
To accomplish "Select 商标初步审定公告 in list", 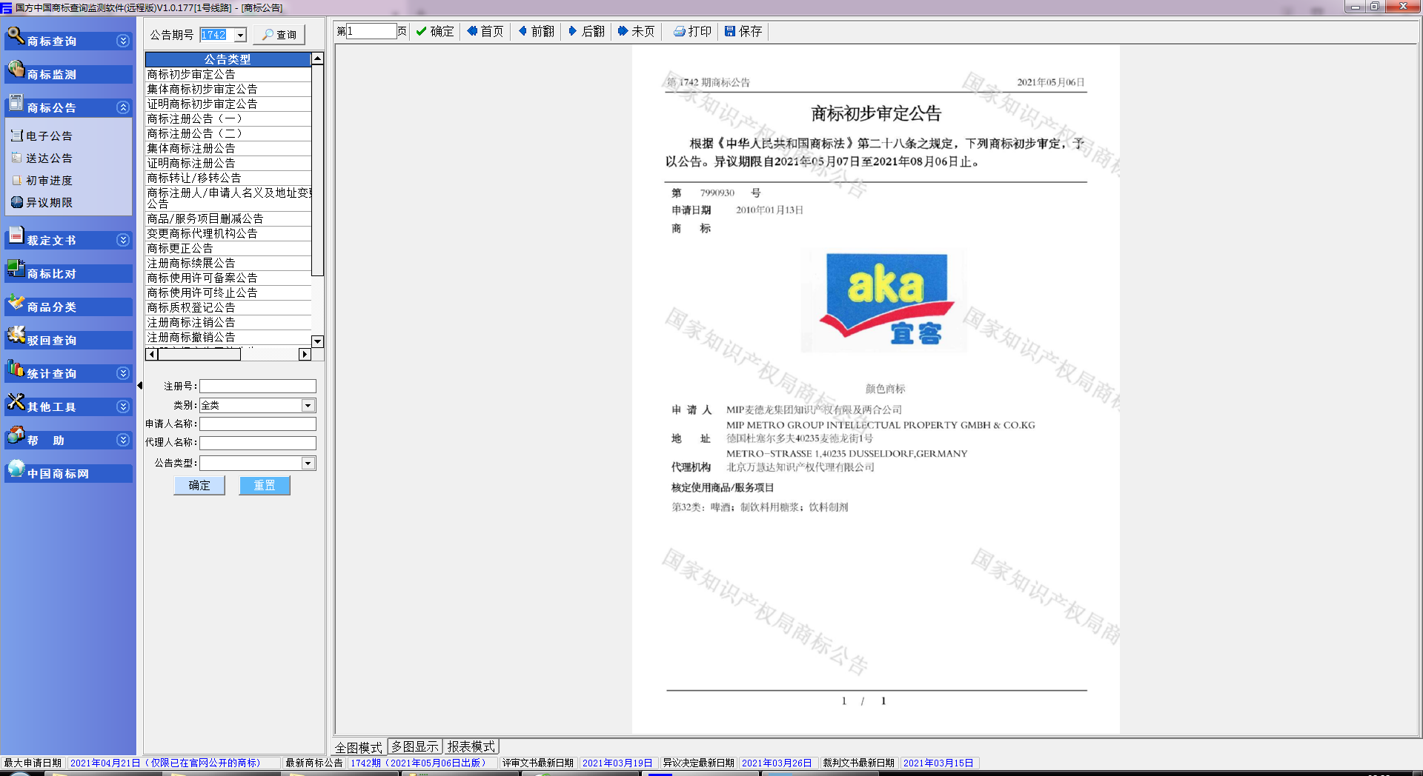I will [x=228, y=75].
